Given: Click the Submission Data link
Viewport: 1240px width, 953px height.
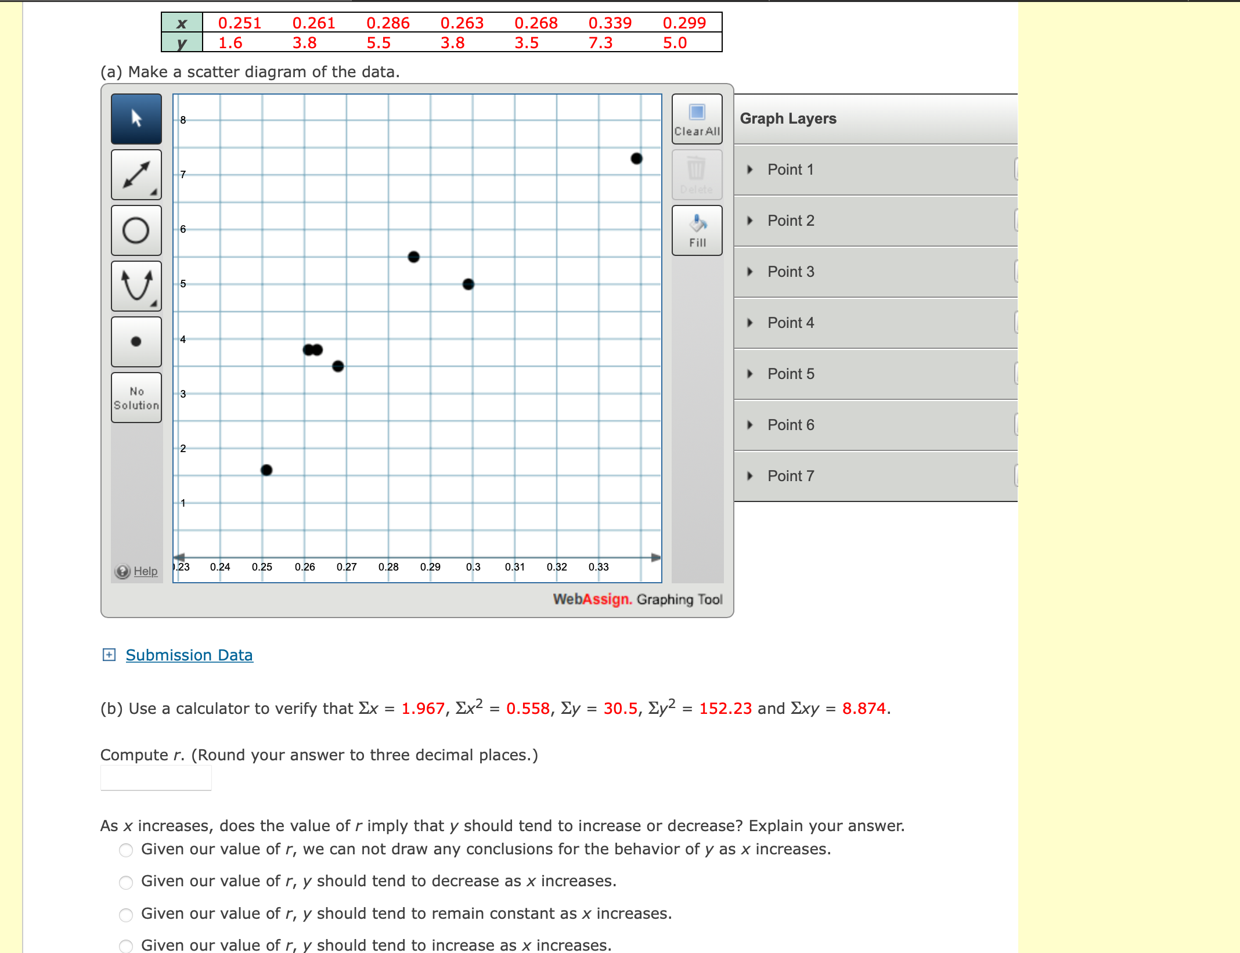Looking at the screenshot, I should click(x=189, y=655).
